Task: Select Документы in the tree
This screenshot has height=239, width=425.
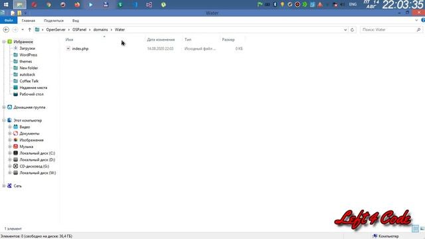Action: pos(29,133)
